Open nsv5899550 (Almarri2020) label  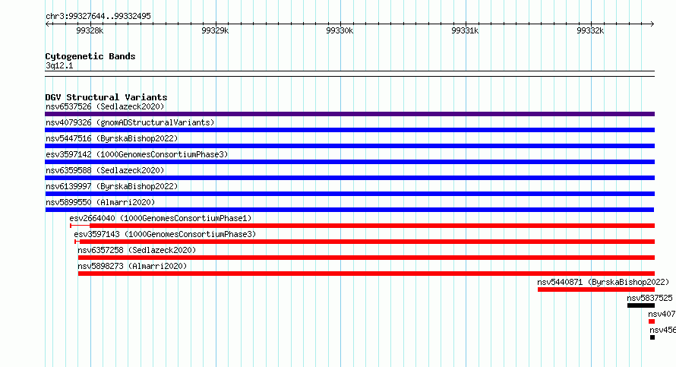coord(100,202)
